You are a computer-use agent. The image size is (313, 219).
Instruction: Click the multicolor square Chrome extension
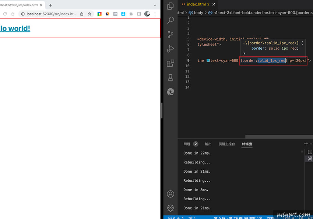[x=99, y=14]
